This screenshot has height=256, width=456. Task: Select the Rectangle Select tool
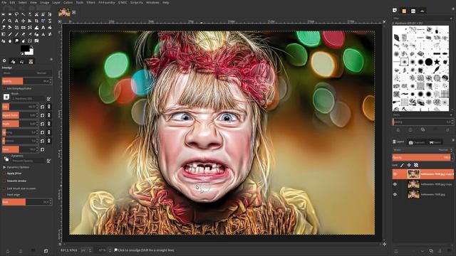click(3, 14)
